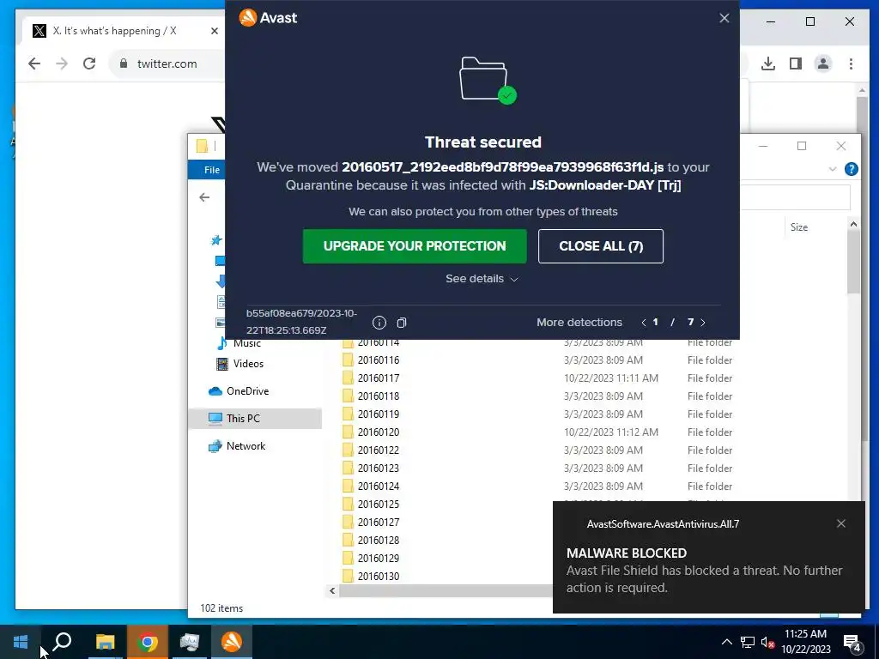Click the taskbar clock 11:25 AM

point(805,634)
